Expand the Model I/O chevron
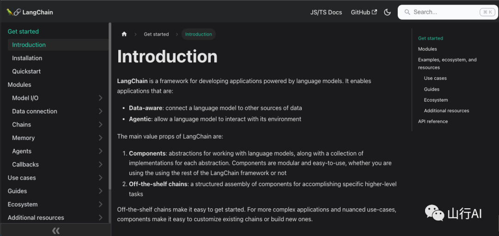 coord(100,98)
